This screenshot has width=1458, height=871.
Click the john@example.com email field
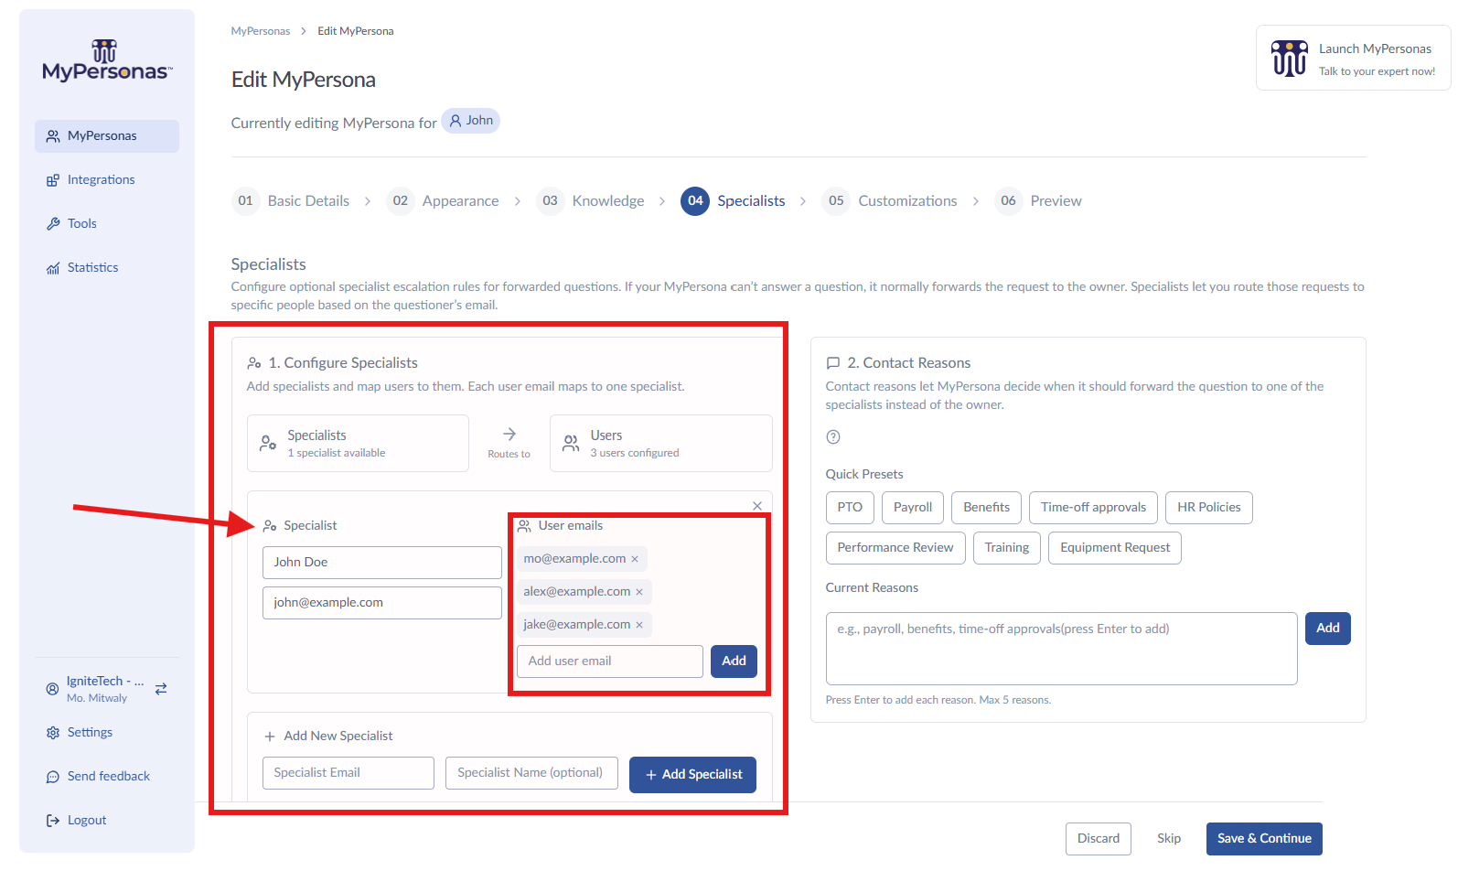click(382, 603)
